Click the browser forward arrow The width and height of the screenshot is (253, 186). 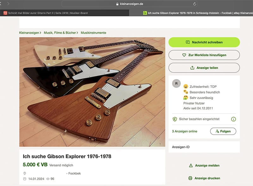coord(9,3)
